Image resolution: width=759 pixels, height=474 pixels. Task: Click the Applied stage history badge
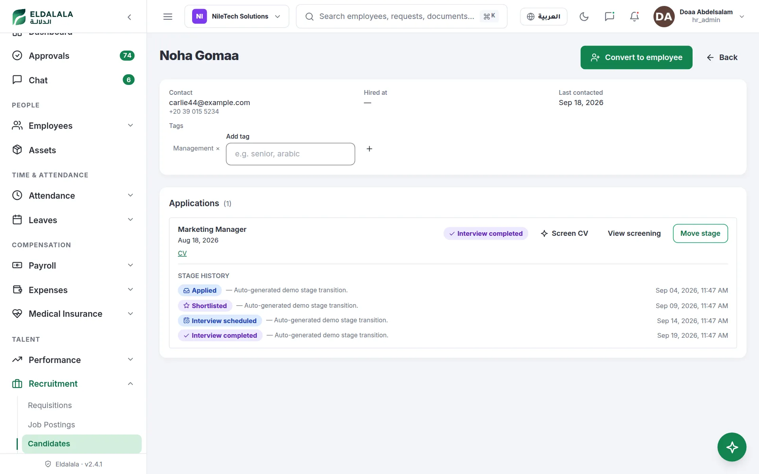point(200,290)
